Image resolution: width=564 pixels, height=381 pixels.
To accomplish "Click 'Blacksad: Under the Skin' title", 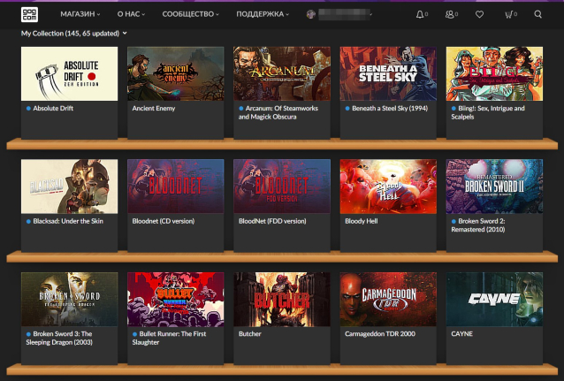I will [x=68, y=221].
